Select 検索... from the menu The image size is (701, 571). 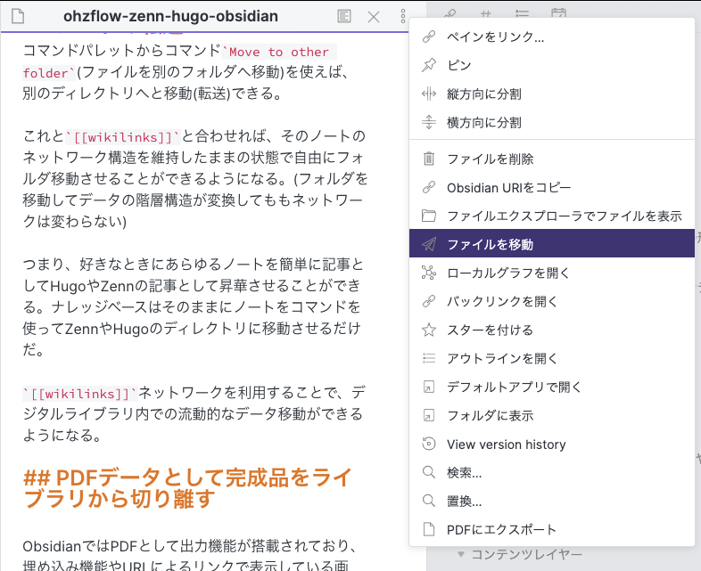pyautogui.click(x=552, y=473)
